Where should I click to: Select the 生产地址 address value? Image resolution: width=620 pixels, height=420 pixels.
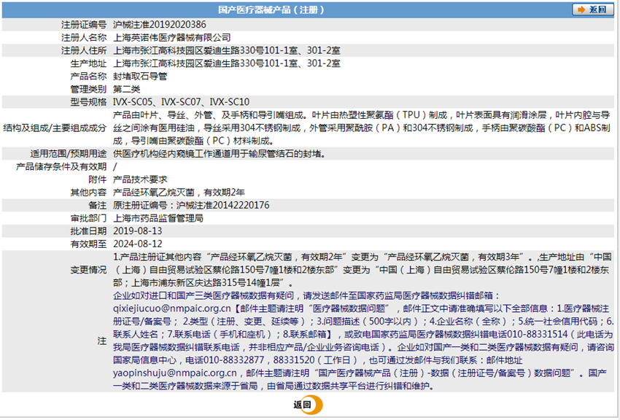tap(227, 63)
